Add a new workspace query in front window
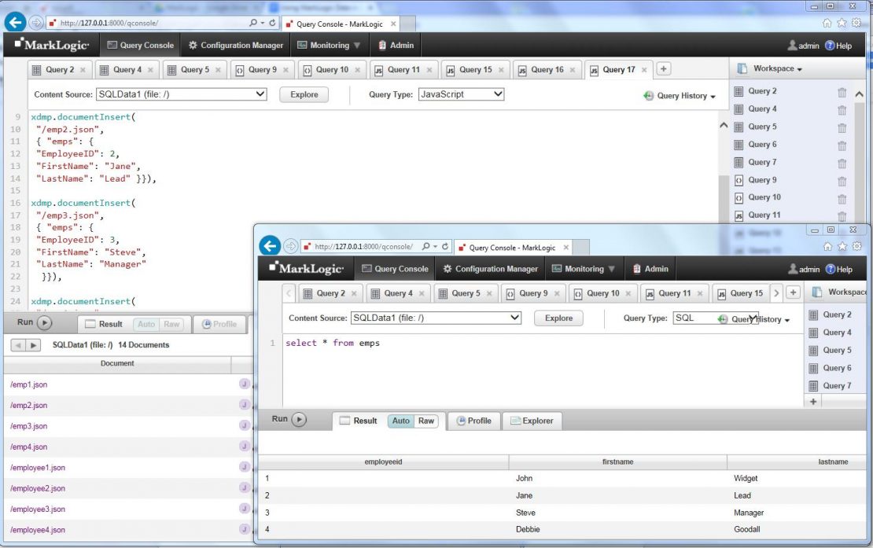Image resolution: width=873 pixels, height=548 pixels. (x=813, y=401)
